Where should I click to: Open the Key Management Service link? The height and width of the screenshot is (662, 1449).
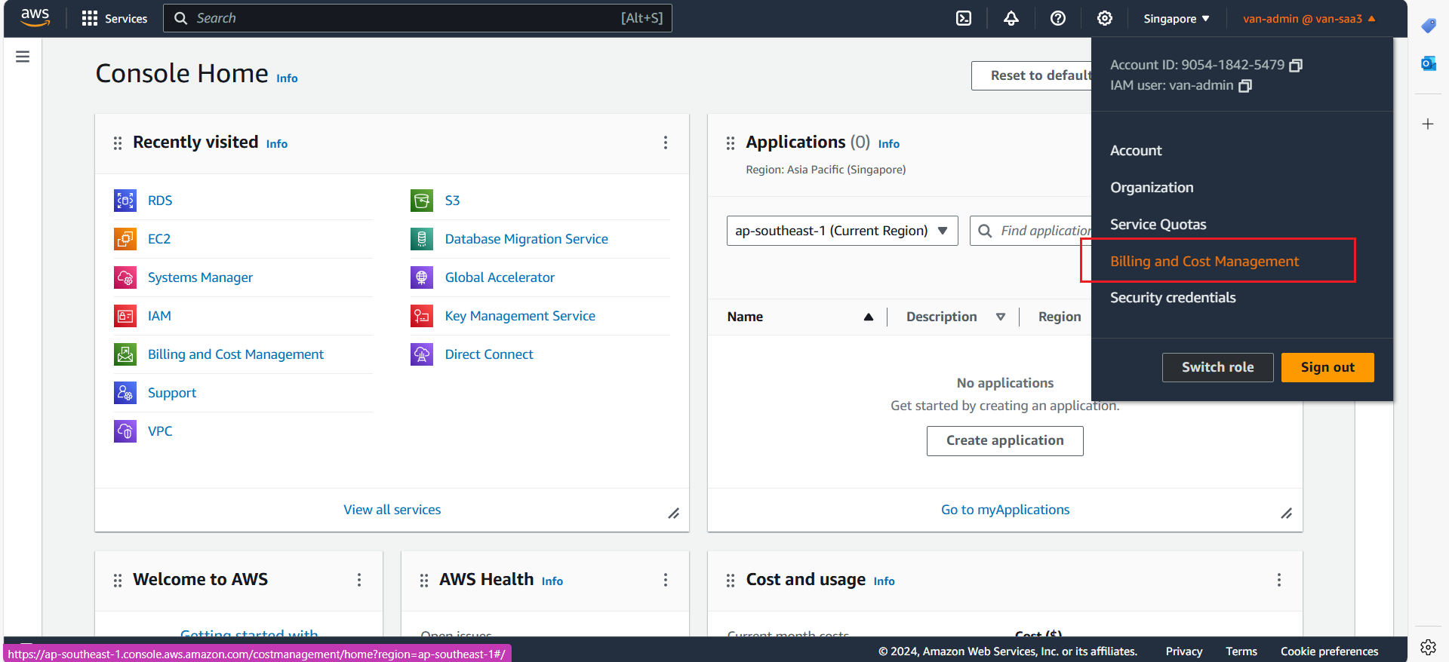520,316
